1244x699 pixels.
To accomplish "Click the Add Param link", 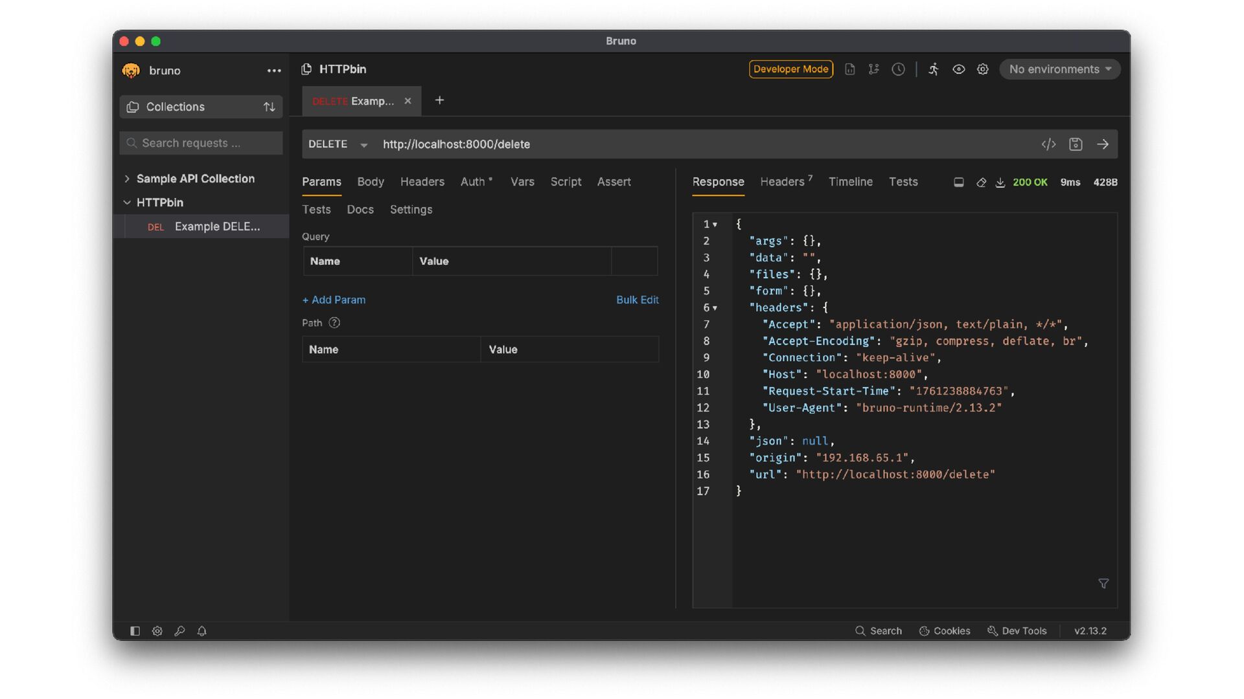I will pos(334,300).
